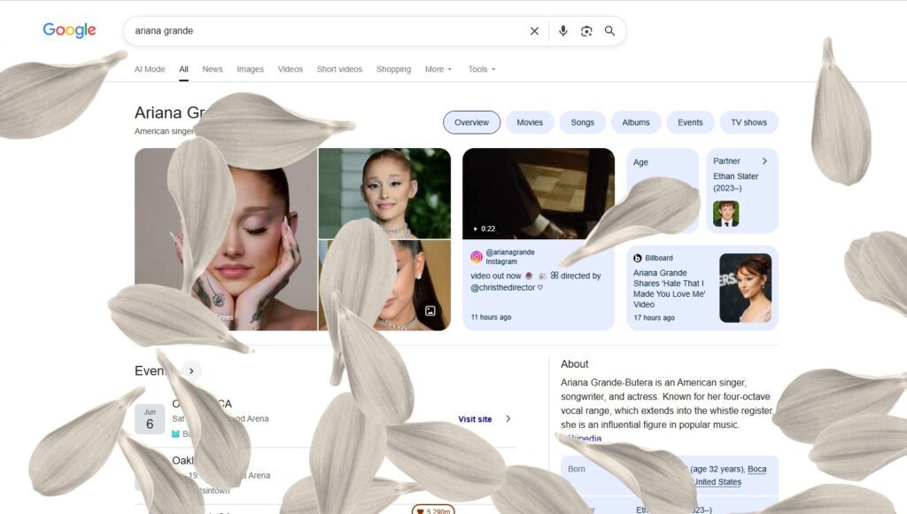Open Ethan Slater's thumbnail photo

pyautogui.click(x=725, y=214)
